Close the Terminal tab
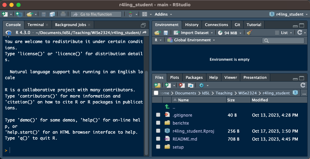The width and height of the screenshot is (310, 159). pos(47,25)
